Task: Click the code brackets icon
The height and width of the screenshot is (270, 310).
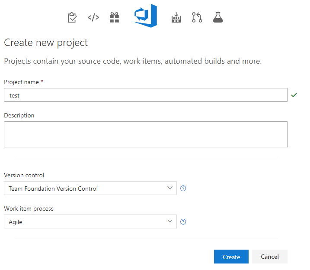Action: point(93,17)
